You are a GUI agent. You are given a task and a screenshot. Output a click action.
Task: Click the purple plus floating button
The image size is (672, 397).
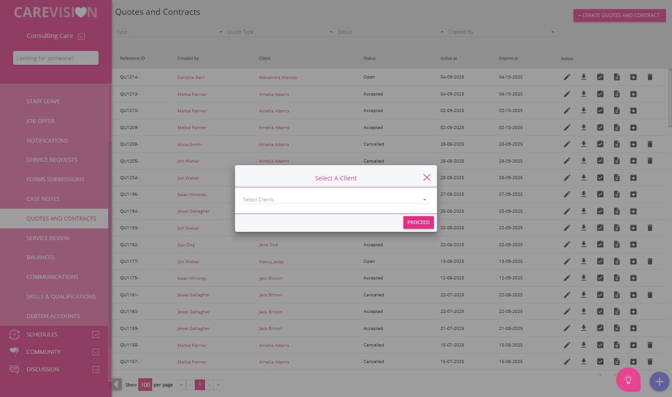659,382
